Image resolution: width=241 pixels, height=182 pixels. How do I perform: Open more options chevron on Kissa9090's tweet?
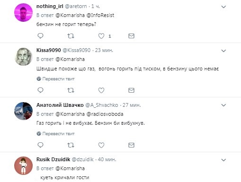(x=223, y=51)
